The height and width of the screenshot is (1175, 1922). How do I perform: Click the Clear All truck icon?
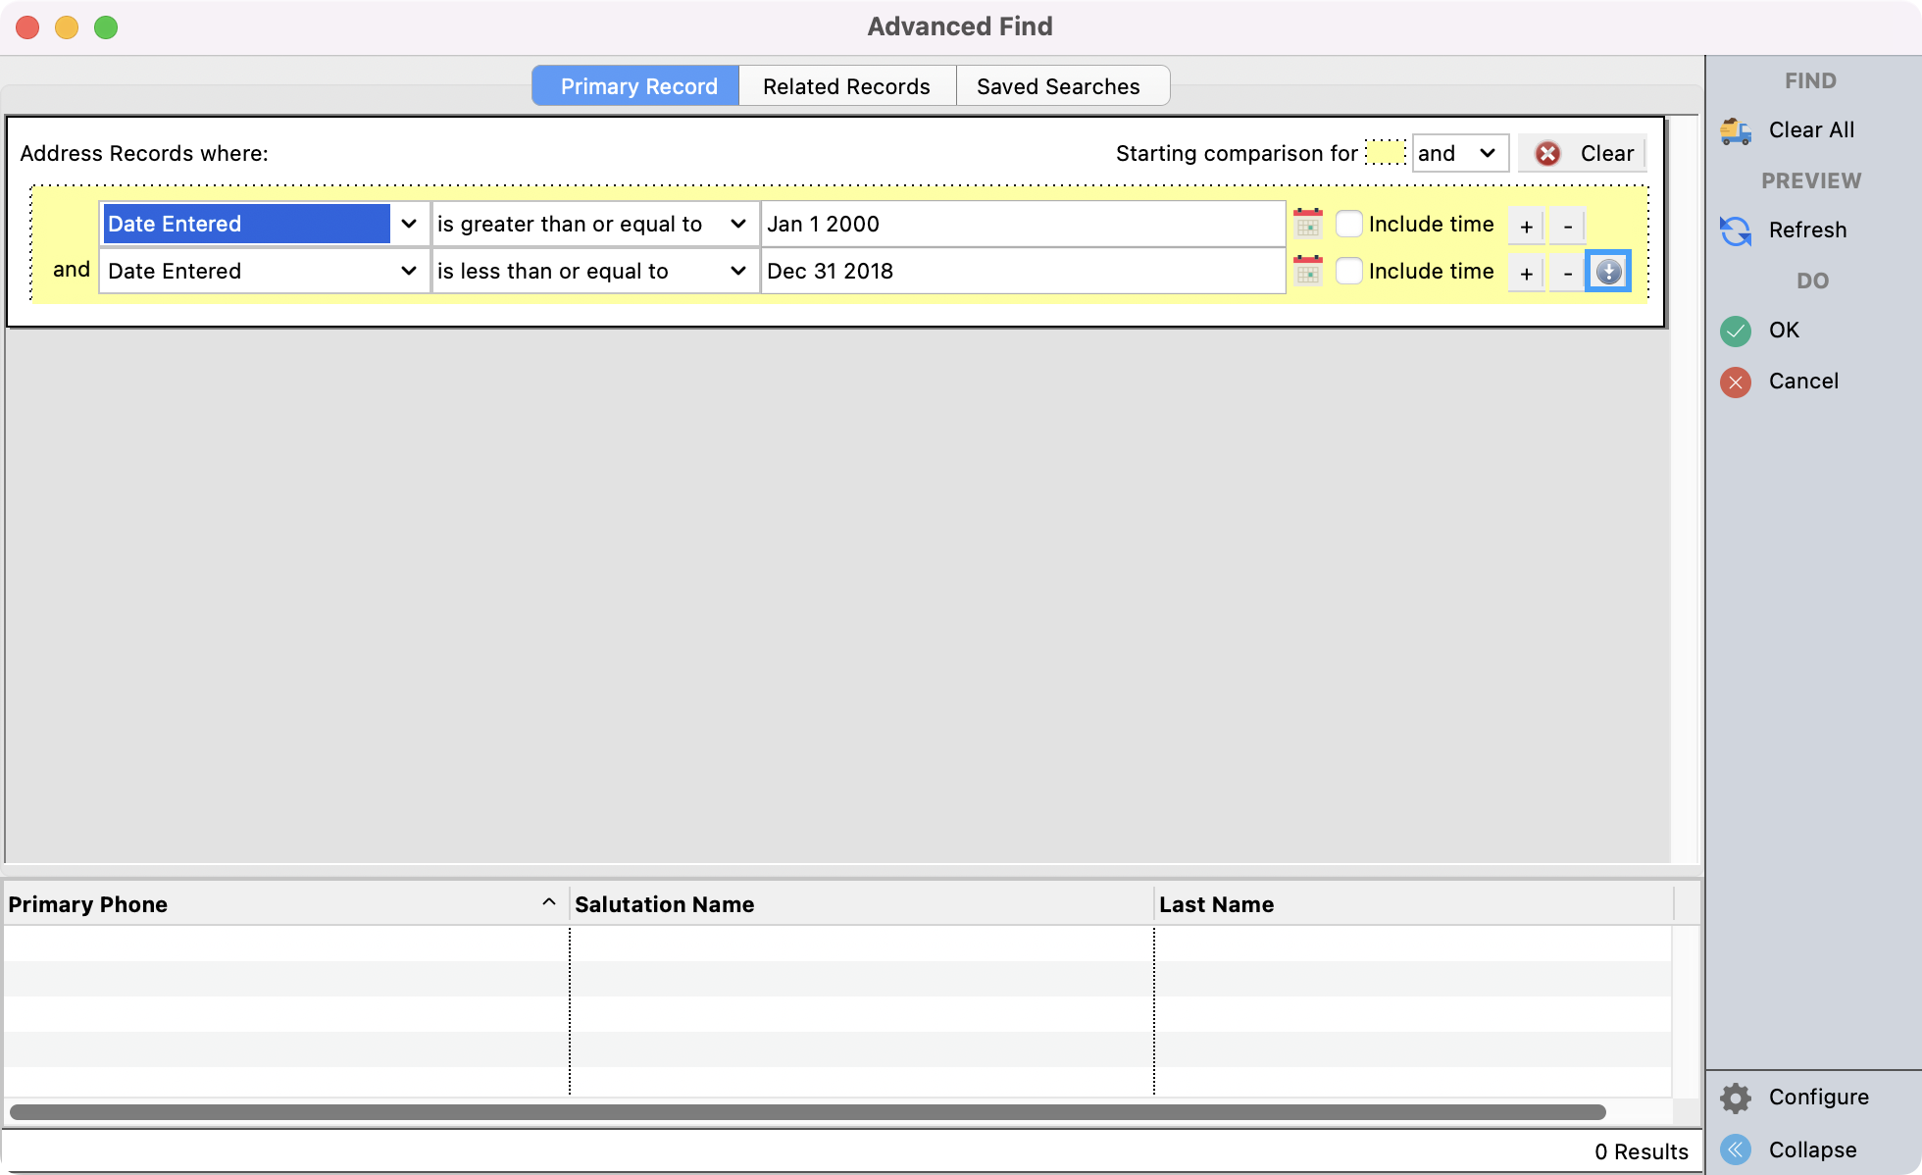tap(1736, 130)
